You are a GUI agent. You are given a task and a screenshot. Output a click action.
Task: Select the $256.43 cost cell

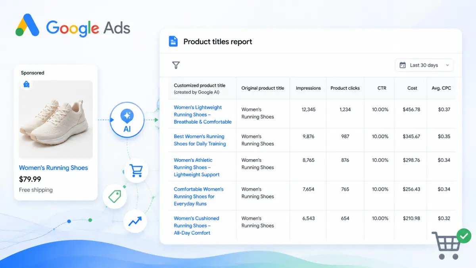(411, 189)
